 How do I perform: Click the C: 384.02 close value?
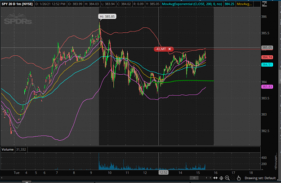click(x=124, y=4)
